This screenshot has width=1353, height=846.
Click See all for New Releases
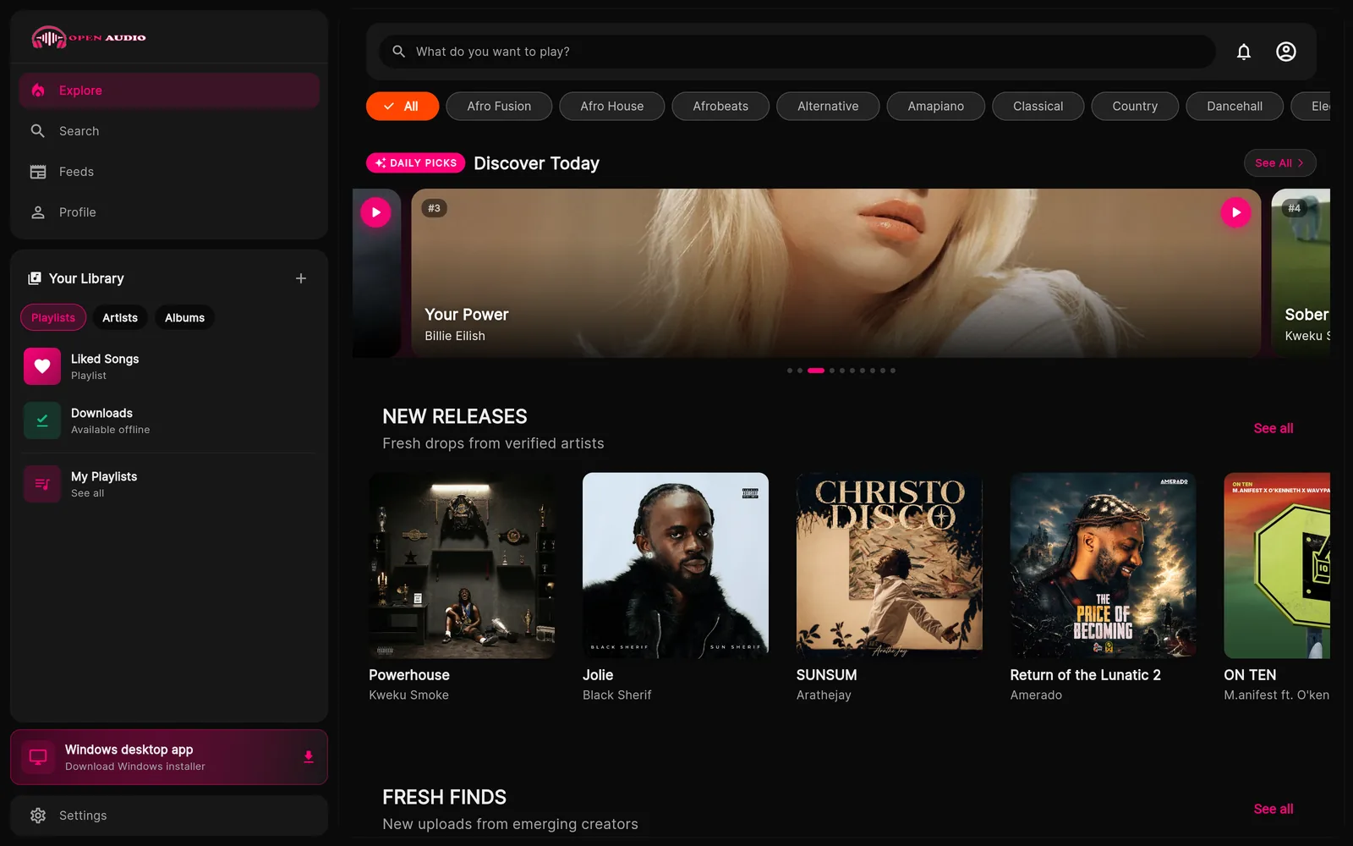1273,428
